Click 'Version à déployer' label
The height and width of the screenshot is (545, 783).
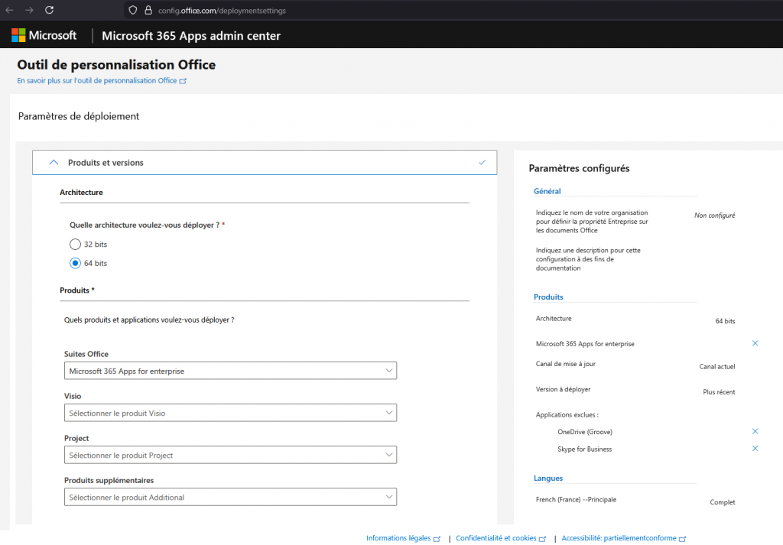pos(563,389)
